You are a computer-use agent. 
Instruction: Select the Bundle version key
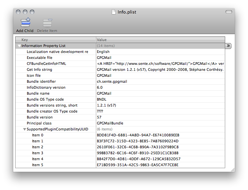click(40, 117)
